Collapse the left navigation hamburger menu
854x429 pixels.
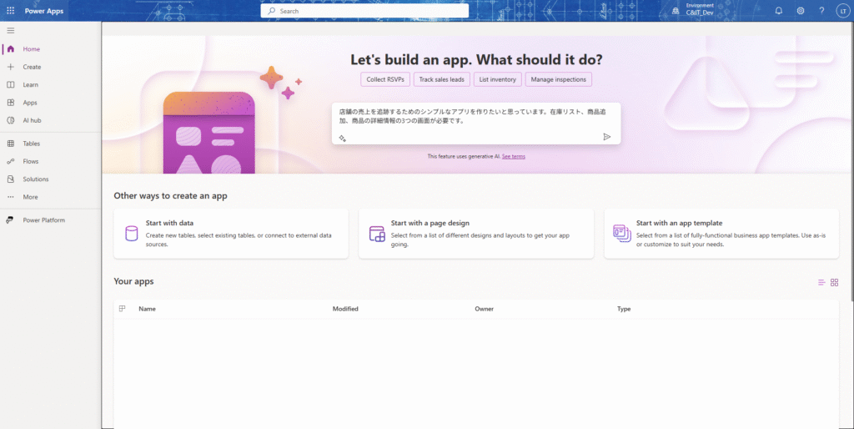point(10,30)
